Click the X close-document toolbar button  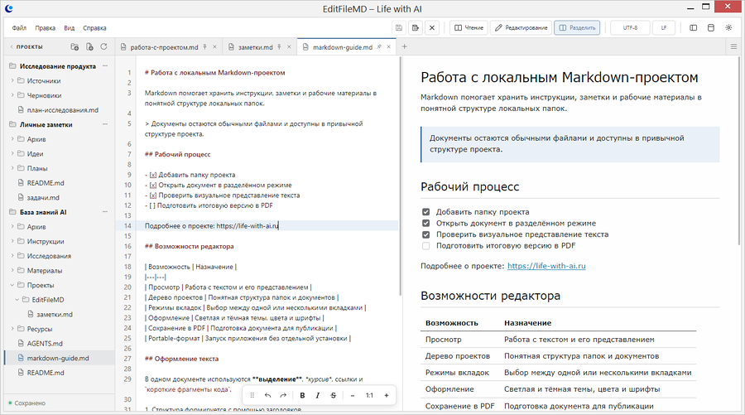[x=432, y=28]
